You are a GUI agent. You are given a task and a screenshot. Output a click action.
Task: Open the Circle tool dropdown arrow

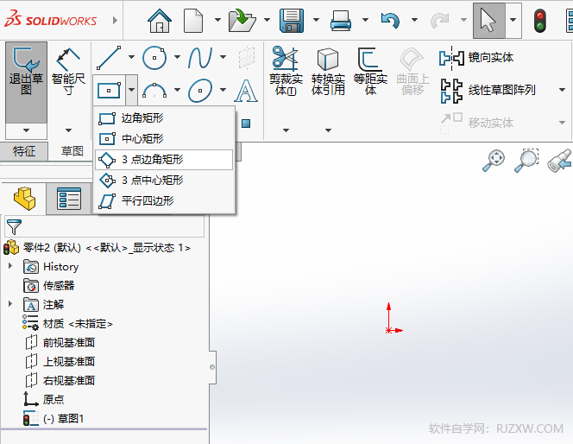coord(177,57)
